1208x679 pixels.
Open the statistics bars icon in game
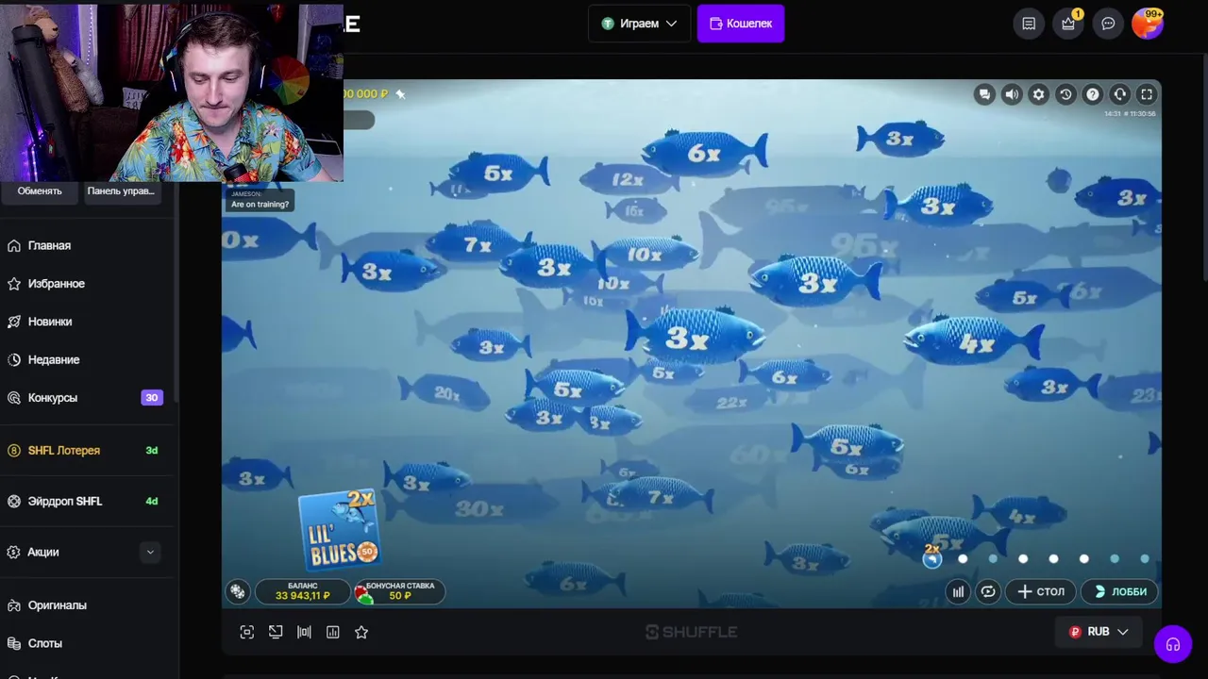(958, 591)
